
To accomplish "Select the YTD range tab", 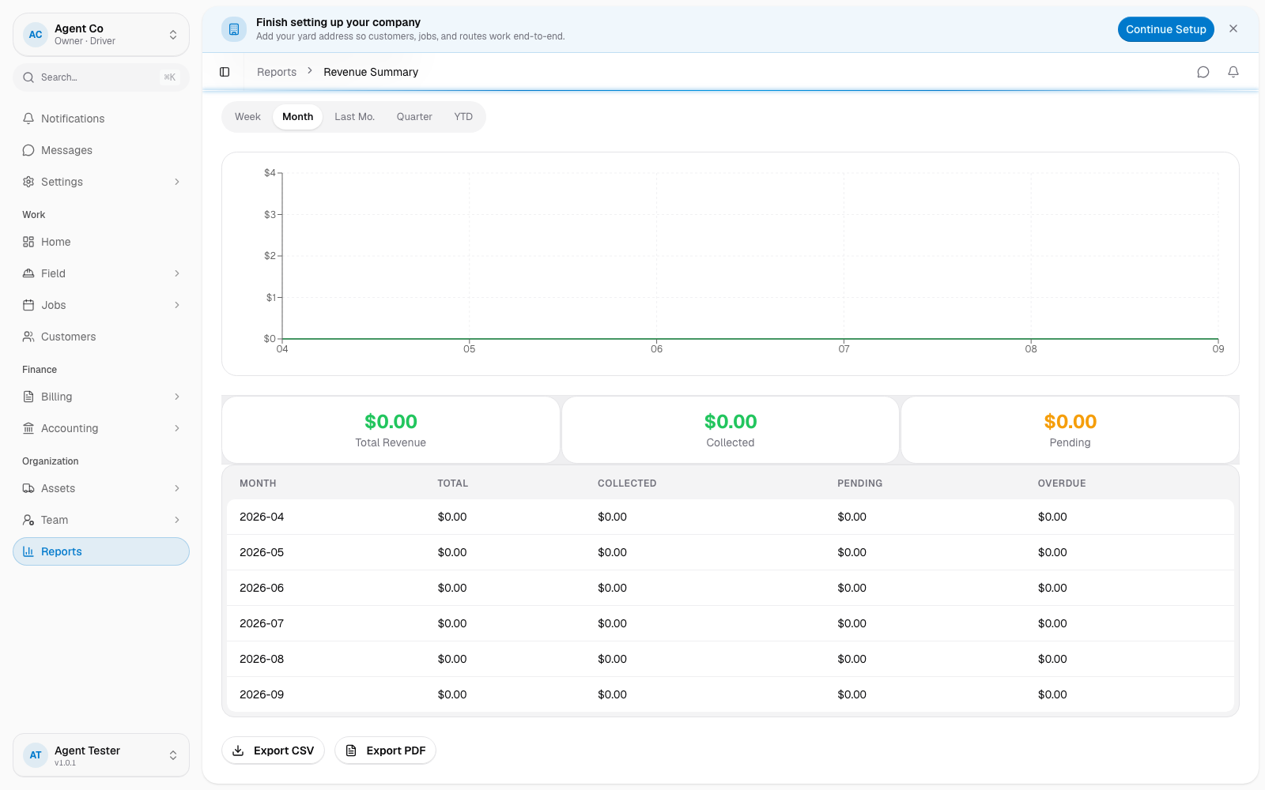I will point(463,117).
